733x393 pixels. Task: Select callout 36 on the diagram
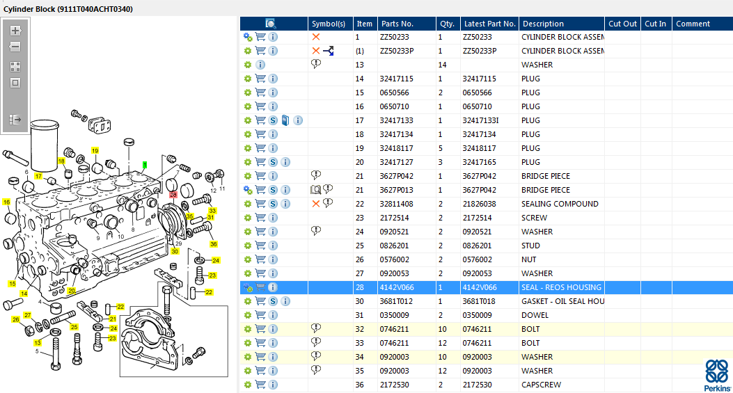[214, 244]
